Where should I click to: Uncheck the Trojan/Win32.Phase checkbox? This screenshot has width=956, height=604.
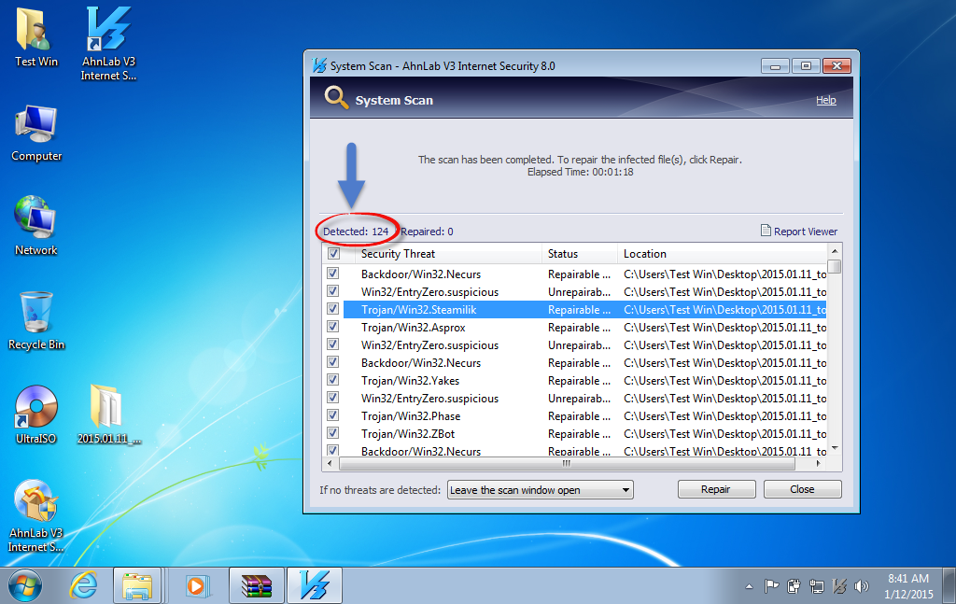tap(333, 415)
